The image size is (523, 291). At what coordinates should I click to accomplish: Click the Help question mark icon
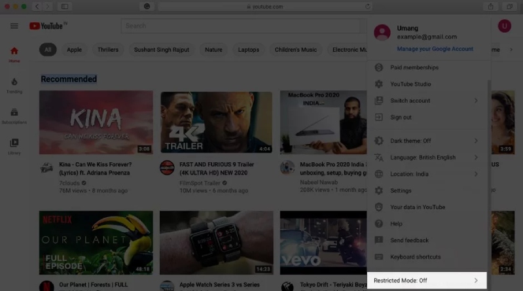click(x=378, y=224)
